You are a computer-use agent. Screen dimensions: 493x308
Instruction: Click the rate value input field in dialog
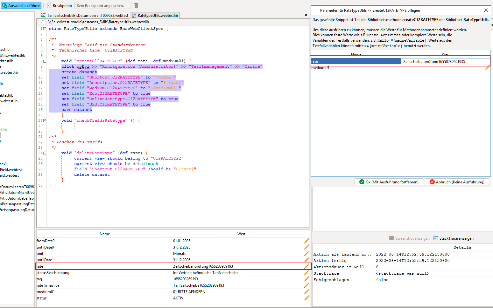tap(445, 61)
